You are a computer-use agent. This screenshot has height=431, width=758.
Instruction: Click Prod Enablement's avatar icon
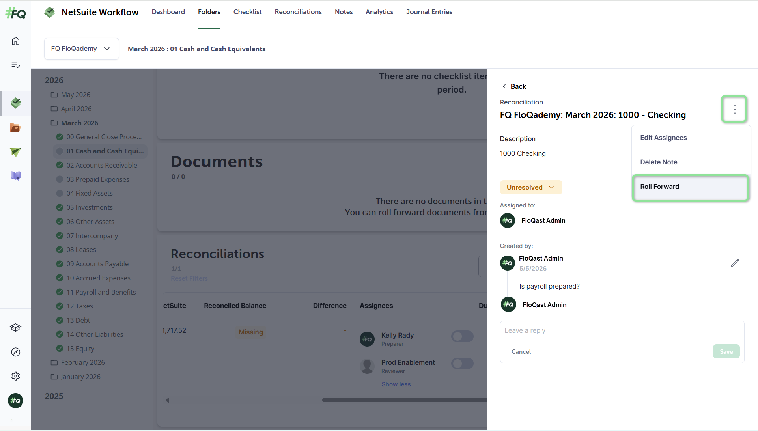tap(367, 366)
